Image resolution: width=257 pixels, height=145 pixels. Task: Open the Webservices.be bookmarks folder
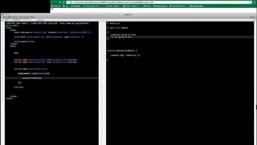click(x=160, y=6)
